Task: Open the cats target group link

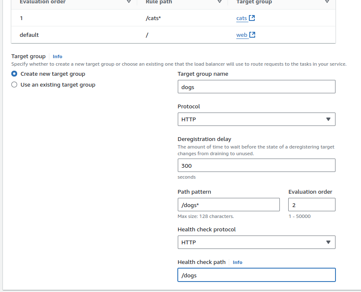Action: click(x=241, y=18)
